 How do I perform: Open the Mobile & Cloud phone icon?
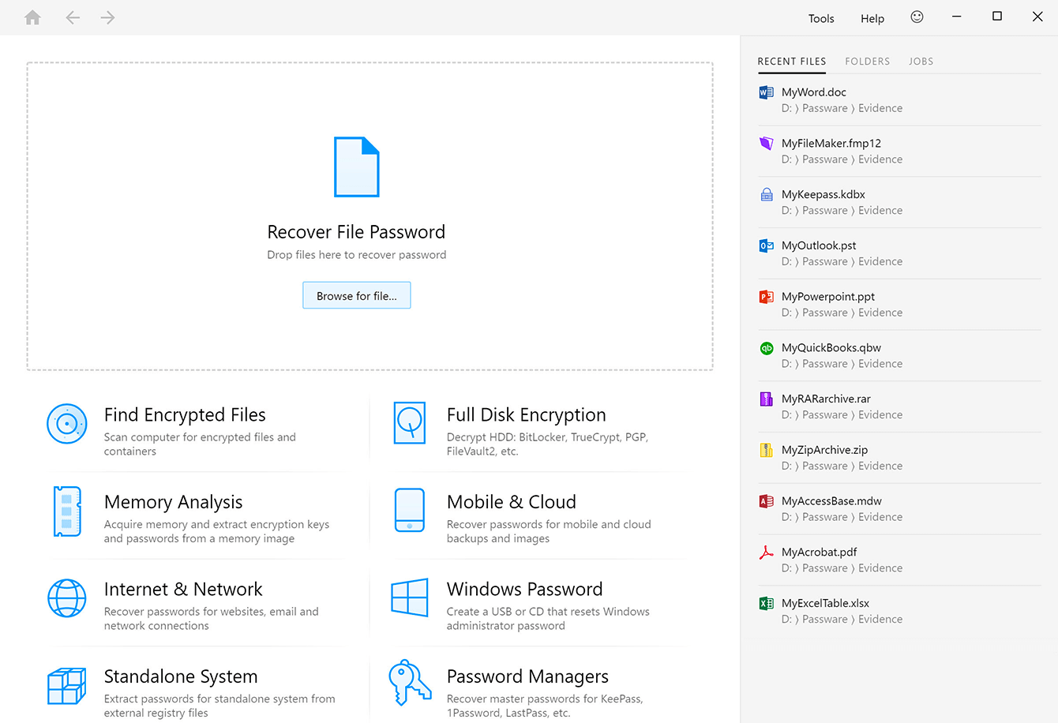410,511
